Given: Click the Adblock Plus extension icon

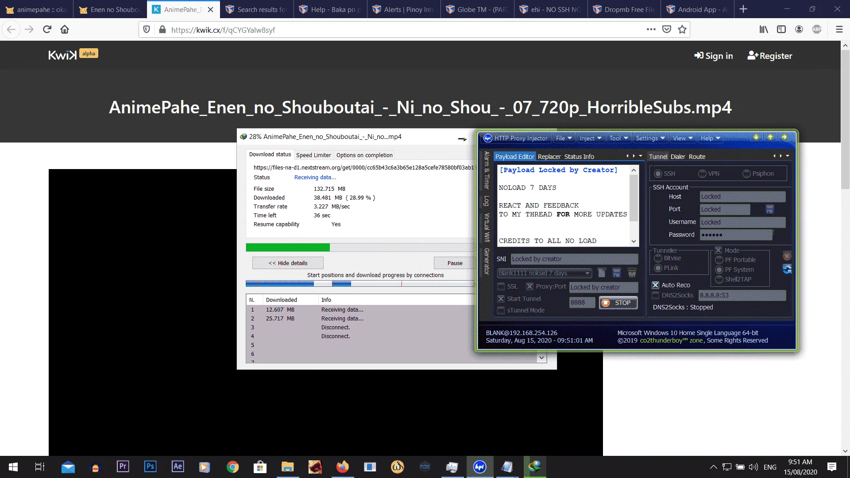Looking at the screenshot, I should (x=817, y=29).
